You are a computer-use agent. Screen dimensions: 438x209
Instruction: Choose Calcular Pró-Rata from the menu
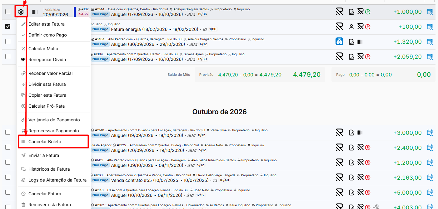[x=53, y=106]
